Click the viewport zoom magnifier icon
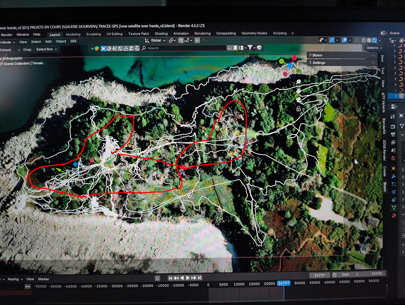Screen dimensions: 405x305 click(x=299, y=82)
